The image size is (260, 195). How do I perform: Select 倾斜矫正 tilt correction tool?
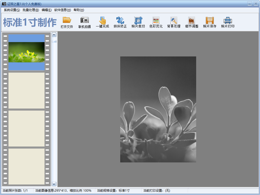click(120, 23)
